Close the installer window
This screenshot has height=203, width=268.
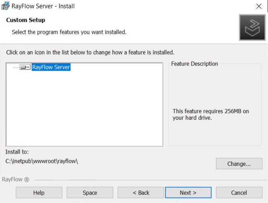click(259, 6)
